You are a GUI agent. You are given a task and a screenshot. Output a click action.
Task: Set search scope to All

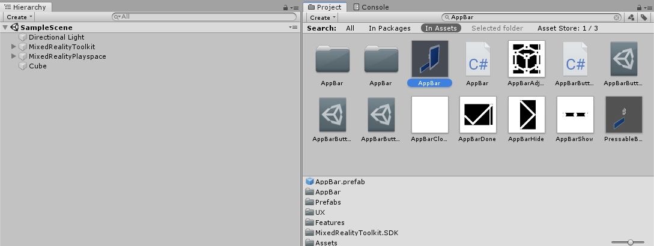(x=350, y=28)
